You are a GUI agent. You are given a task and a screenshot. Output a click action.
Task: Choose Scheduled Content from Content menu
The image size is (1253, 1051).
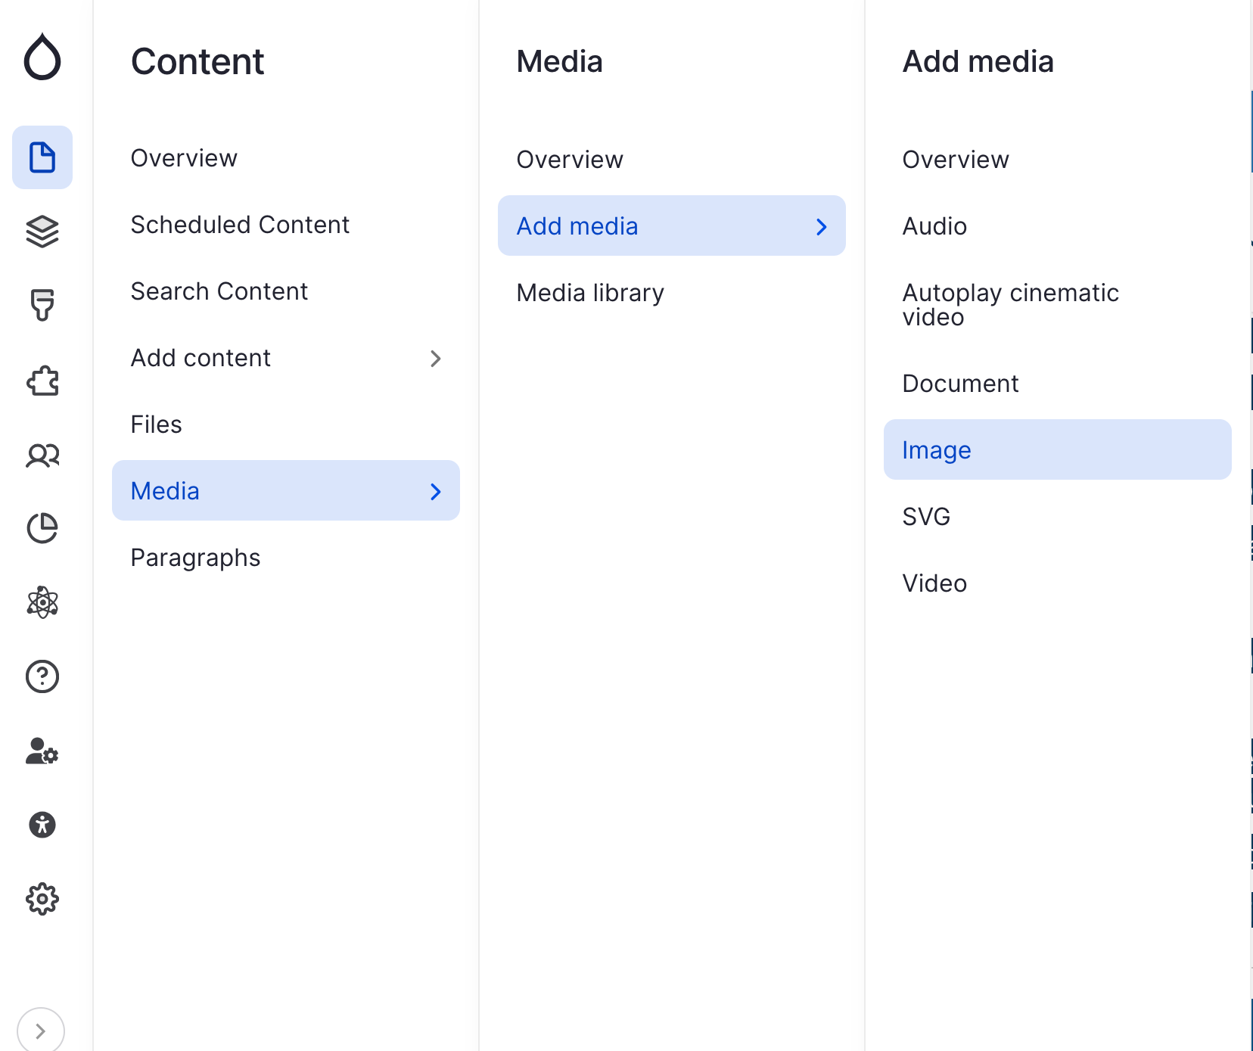click(240, 225)
